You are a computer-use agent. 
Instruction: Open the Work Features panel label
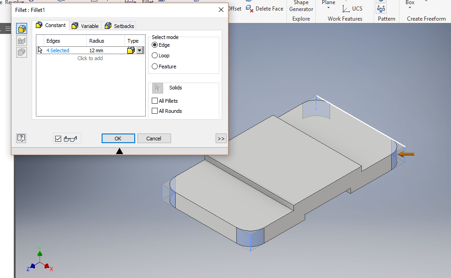pos(345,19)
